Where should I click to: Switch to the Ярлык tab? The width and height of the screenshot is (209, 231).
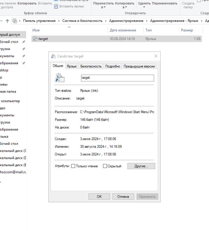pos(72,66)
